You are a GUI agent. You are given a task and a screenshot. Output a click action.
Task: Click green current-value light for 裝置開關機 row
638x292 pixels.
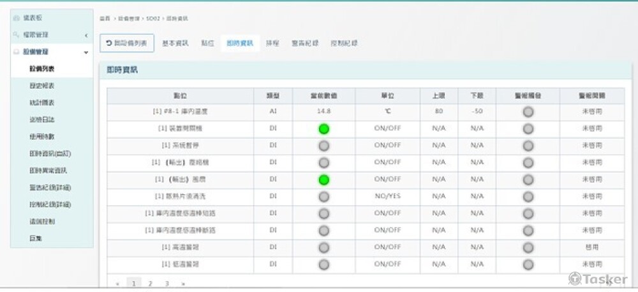(324, 129)
